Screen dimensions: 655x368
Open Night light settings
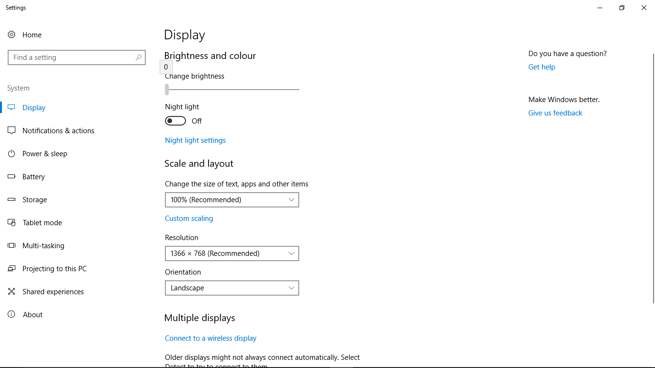195,140
